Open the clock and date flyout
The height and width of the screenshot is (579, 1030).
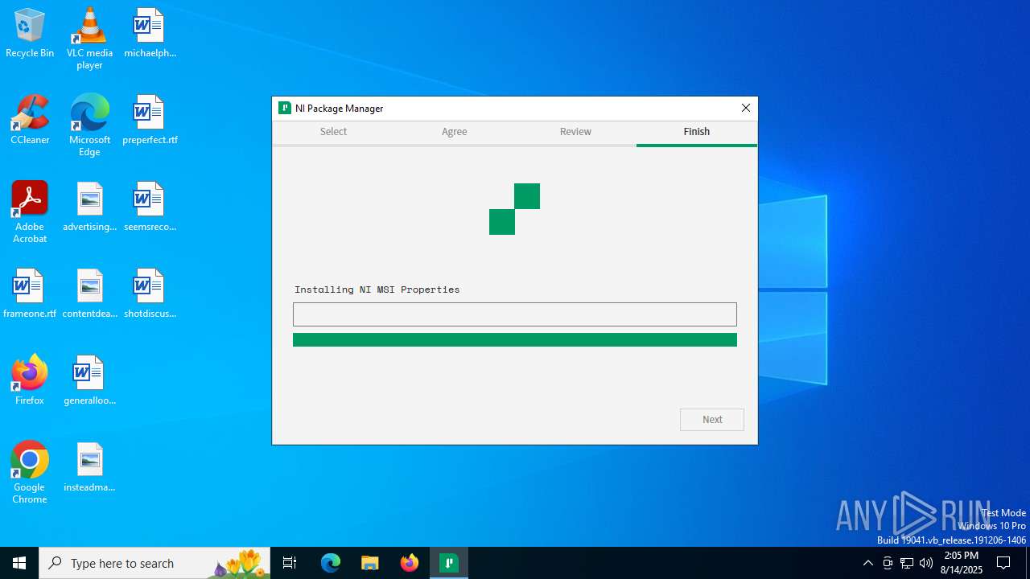(962, 563)
